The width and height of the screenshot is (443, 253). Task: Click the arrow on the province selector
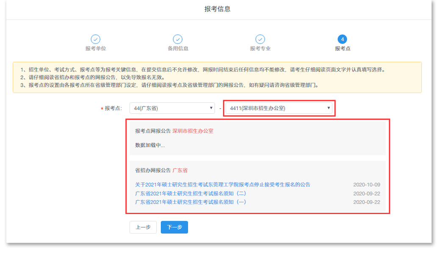211,108
